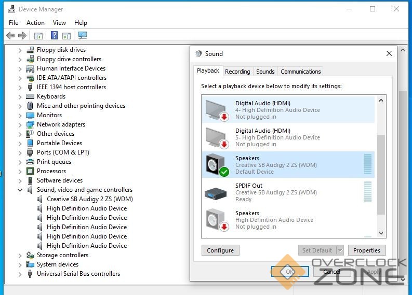Expand the Keyboards node
This screenshot has height=295, width=412.
(20, 97)
